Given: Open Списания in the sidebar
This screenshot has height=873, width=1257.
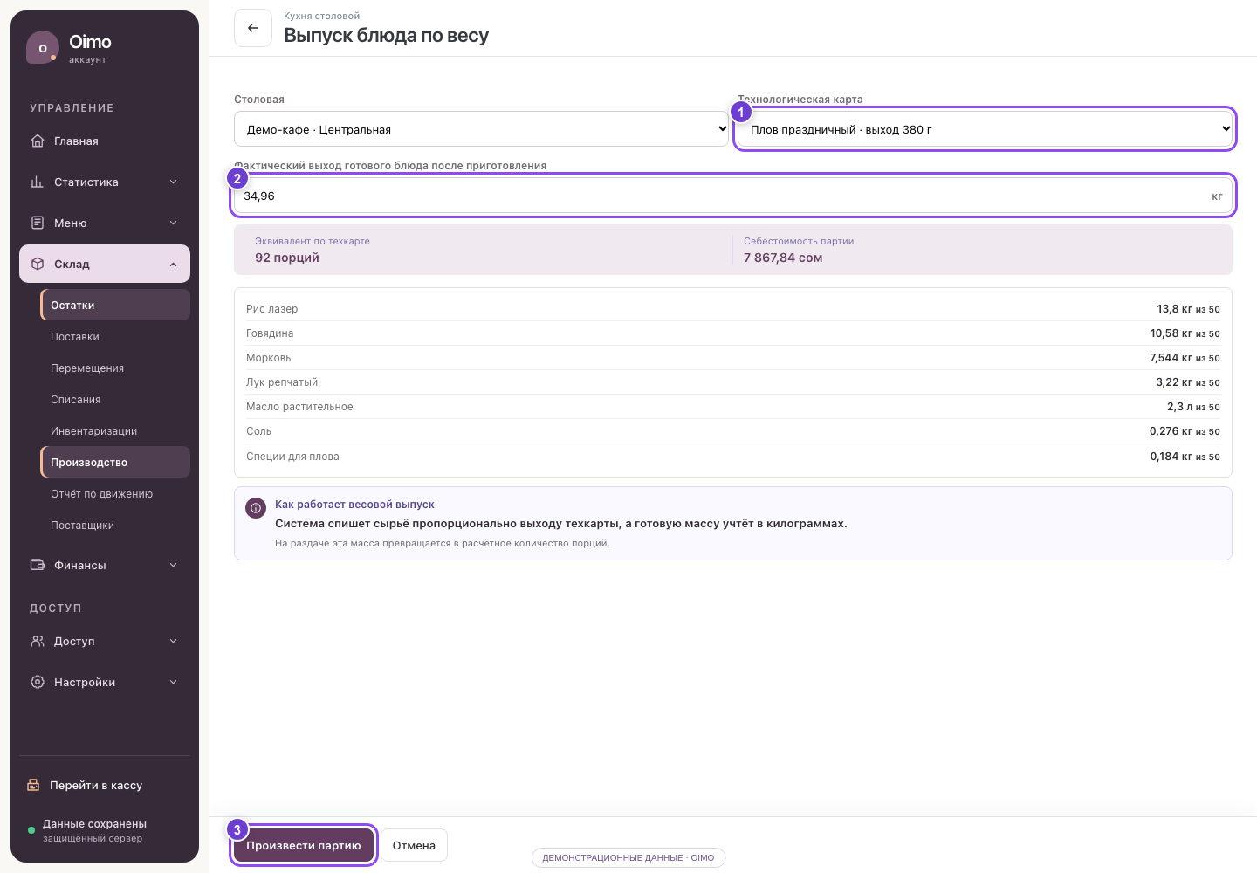Looking at the screenshot, I should pyautogui.click(x=115, y=399).
